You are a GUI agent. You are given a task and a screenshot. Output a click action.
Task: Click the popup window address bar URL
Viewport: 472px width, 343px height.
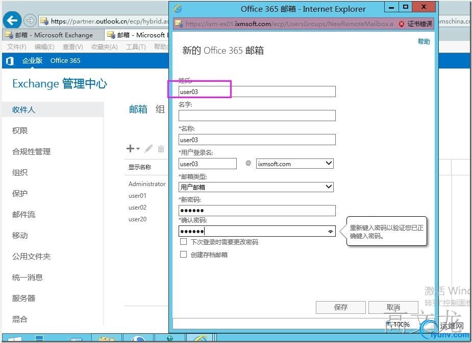289,24
